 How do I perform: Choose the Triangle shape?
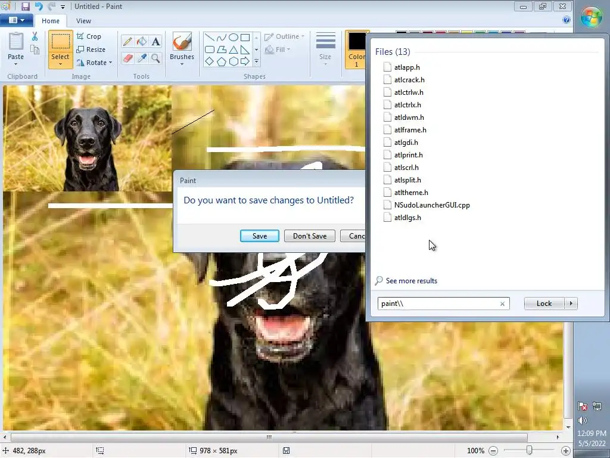point(234,49)
